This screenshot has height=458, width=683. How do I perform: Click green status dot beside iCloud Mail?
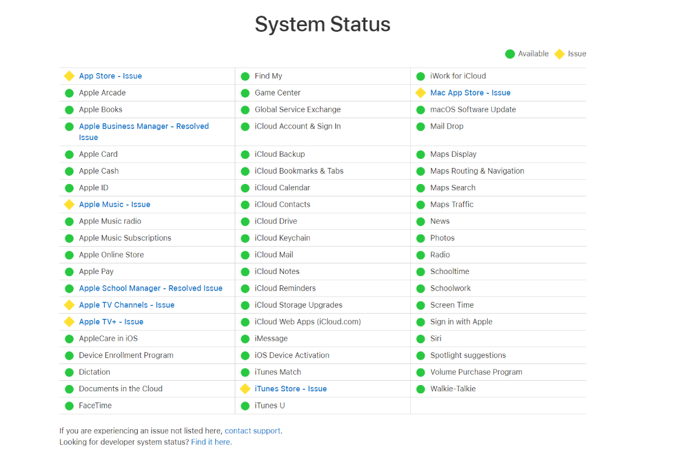[245, 255]
